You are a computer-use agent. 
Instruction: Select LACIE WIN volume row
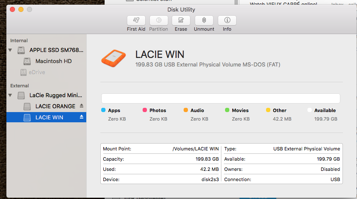[47, 117]
